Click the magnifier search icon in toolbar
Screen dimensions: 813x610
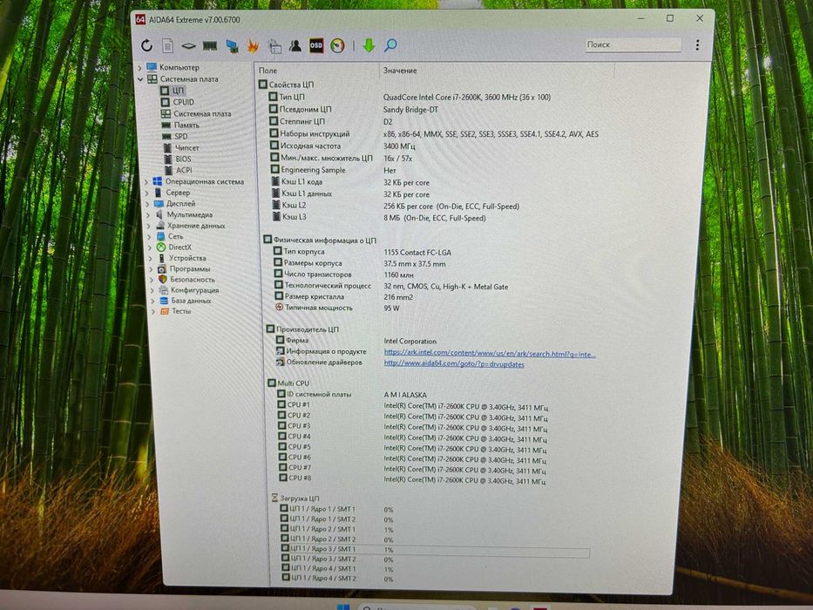[x=390, y=45]
